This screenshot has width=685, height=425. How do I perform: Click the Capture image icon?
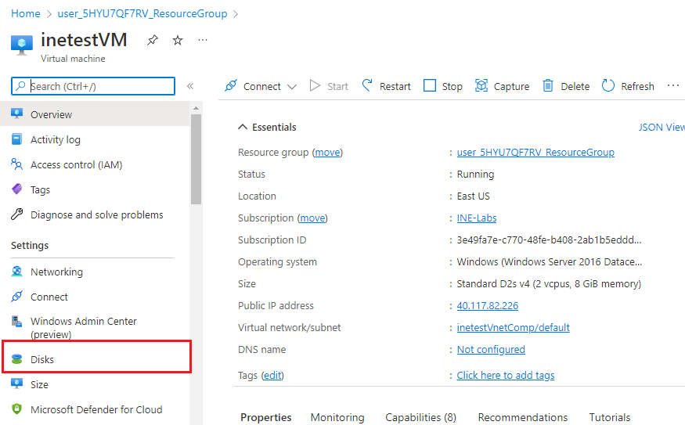[481, 86]
